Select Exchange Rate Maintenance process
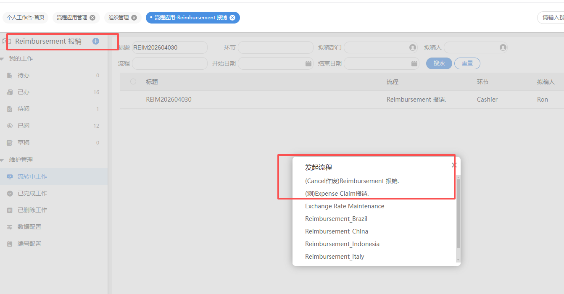 click(345, 206)
